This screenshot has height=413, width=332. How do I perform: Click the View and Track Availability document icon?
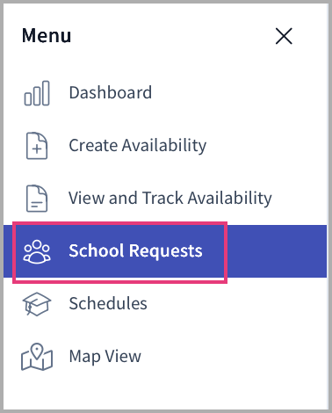[x=37, y=199]
